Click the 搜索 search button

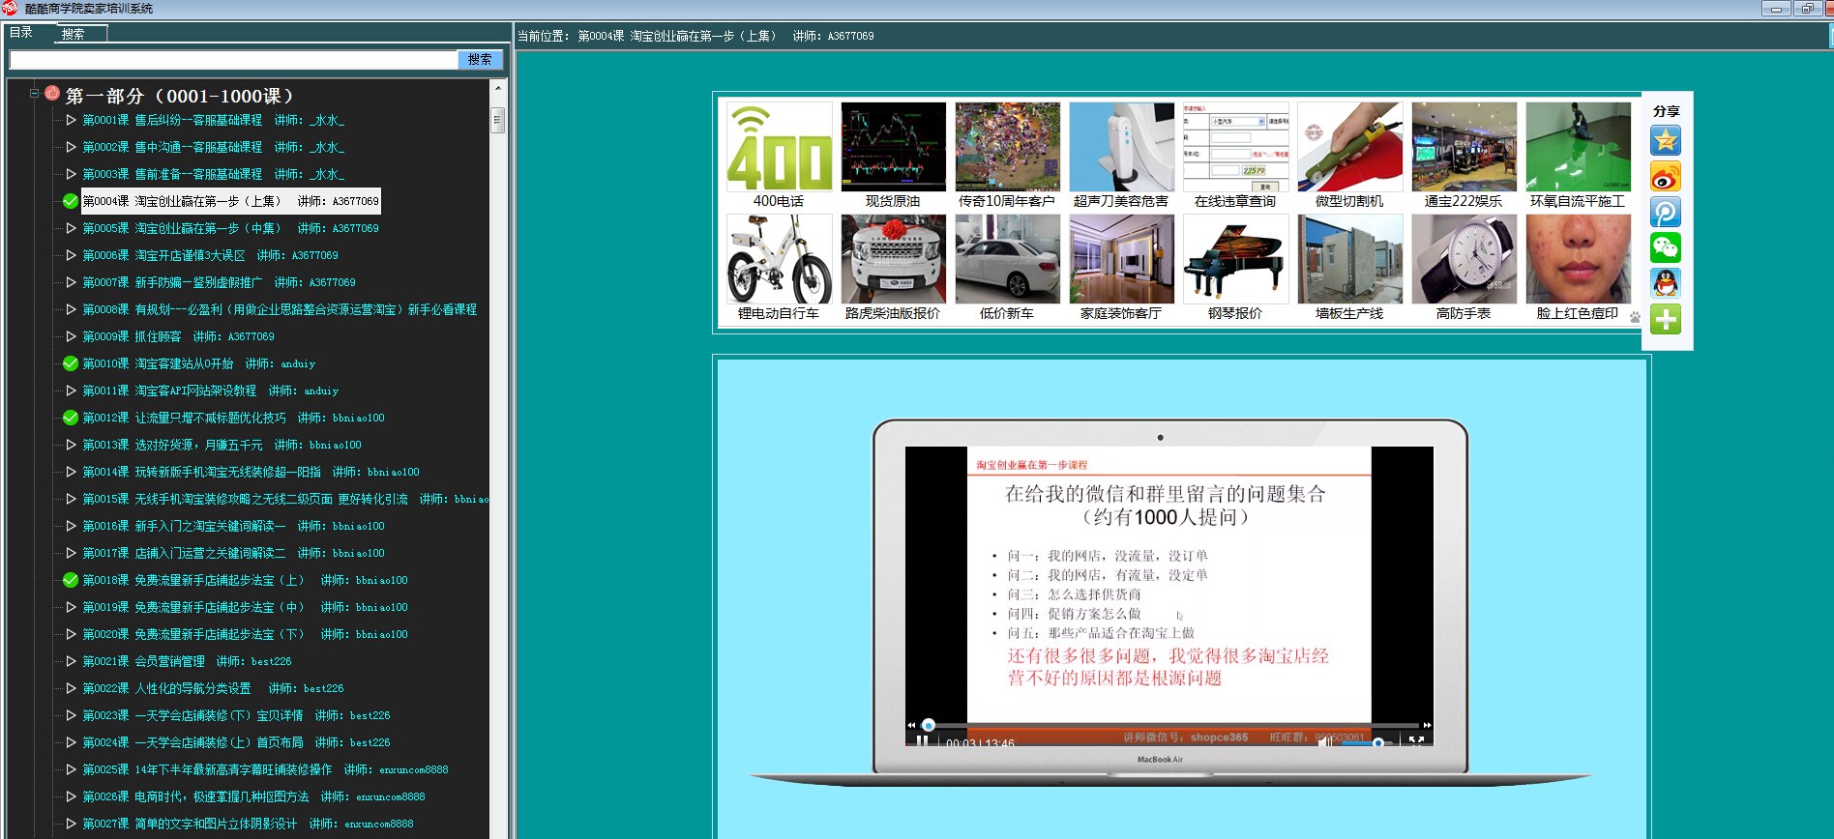480,60
